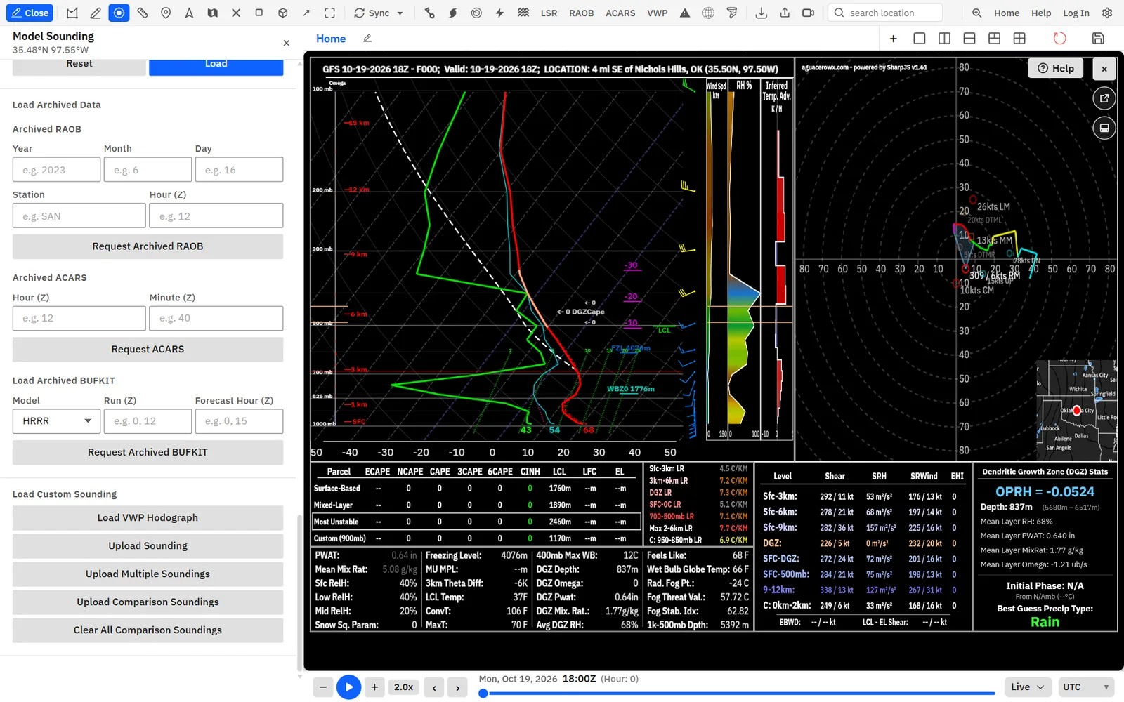Open the settings gear icon
Screen dimensions: 1124x702
click(x=1107, y=13)
